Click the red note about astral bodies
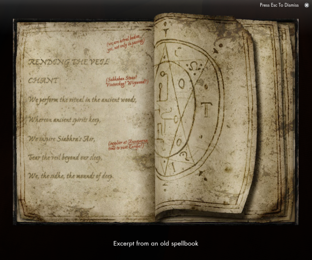 pyautogui.click(x=126, y=44)
